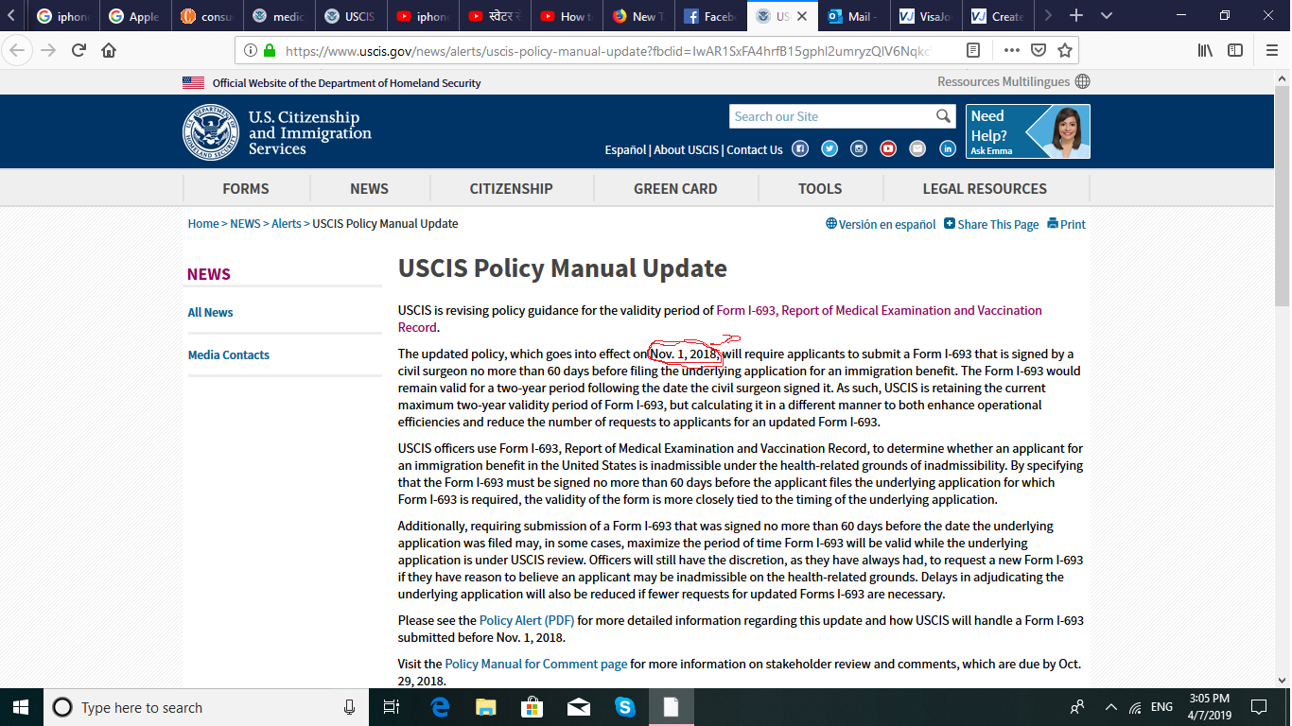Viewport: 1292px width, 726px height.
Task: Click the site search magnifier icon
Action: [x=943, y=116]
